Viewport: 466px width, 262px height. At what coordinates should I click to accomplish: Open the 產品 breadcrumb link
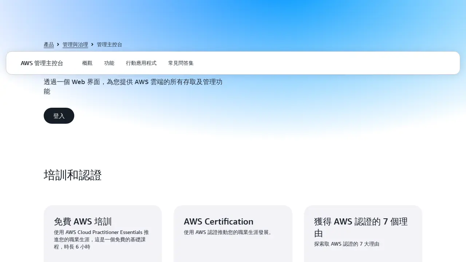pyautogui.click(x=48, y=44)
